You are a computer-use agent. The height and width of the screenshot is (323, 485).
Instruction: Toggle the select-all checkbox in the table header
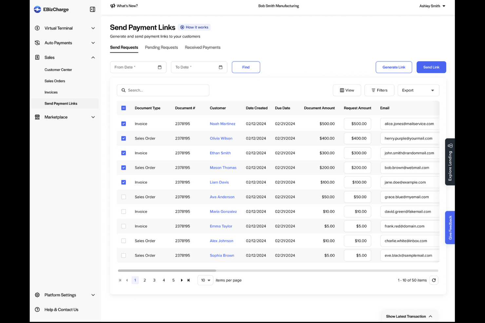(124, 108)
